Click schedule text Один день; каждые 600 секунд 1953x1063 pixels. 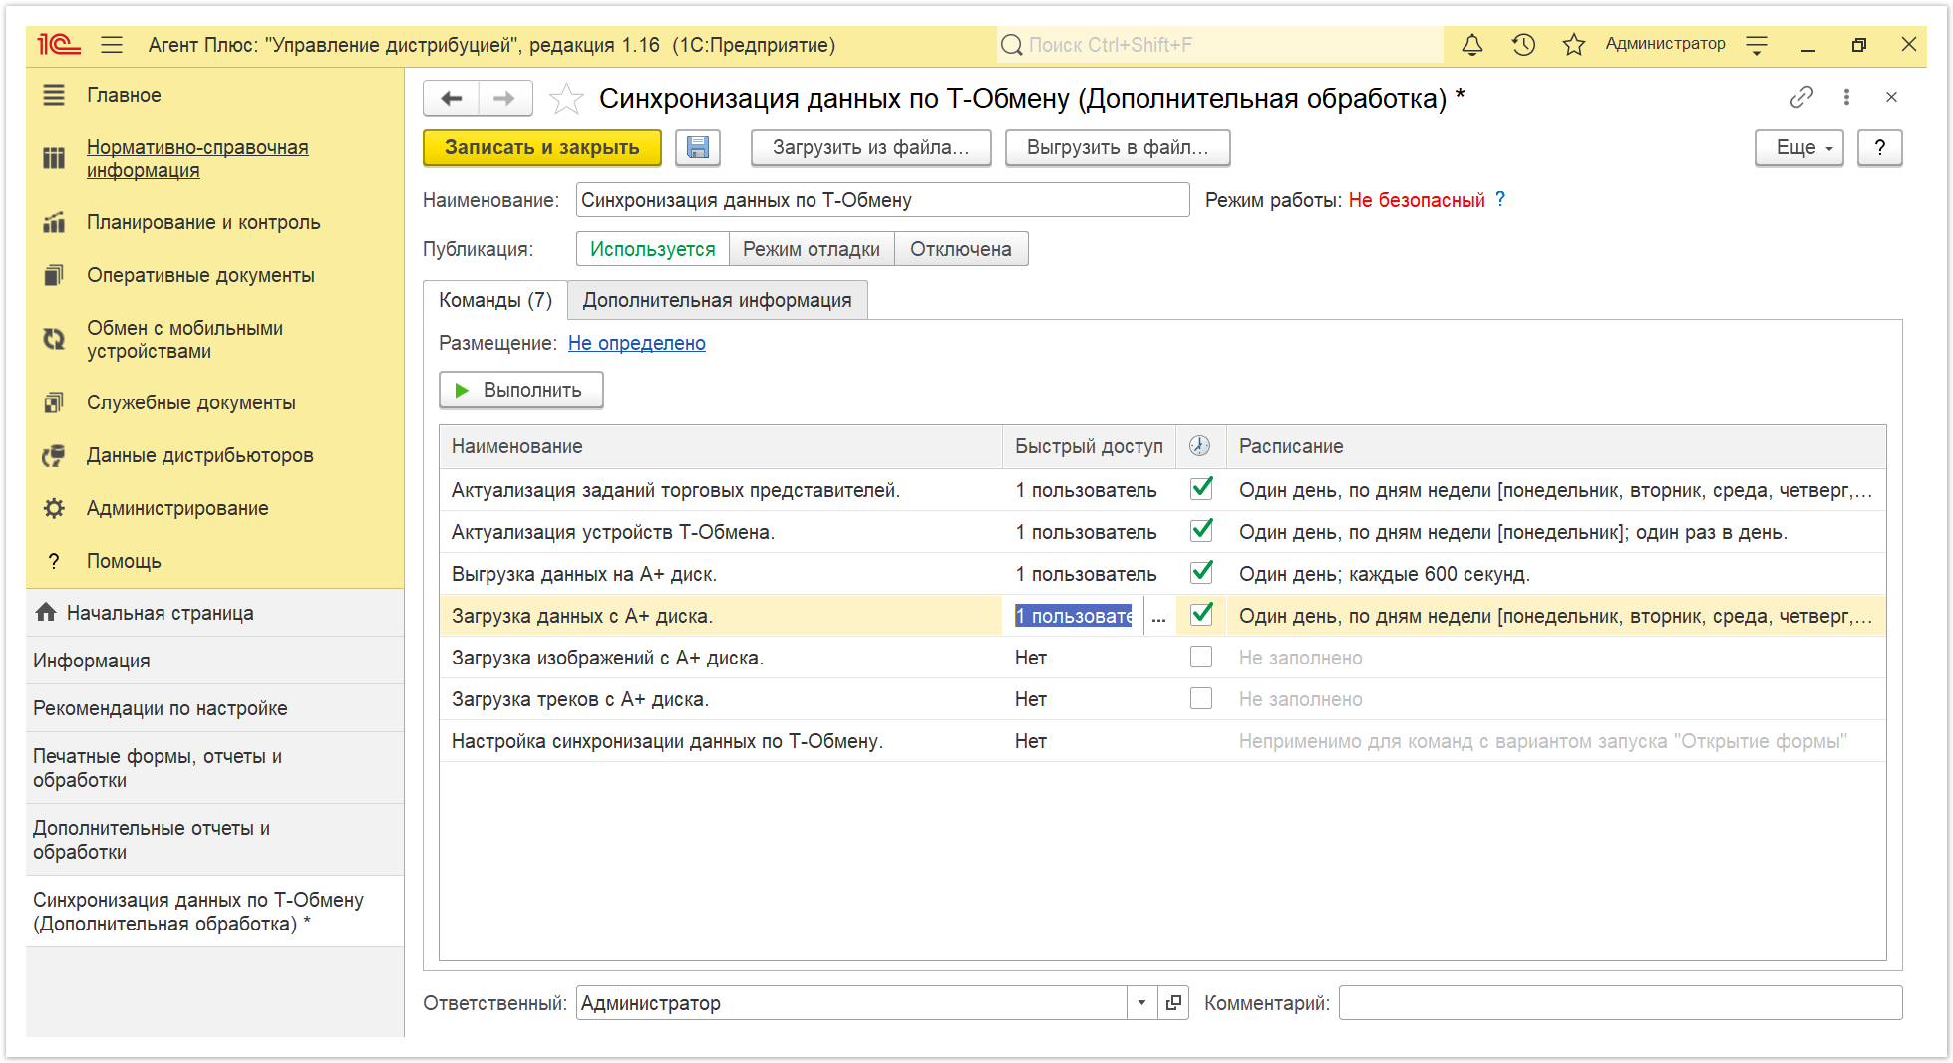point(1384,574)
